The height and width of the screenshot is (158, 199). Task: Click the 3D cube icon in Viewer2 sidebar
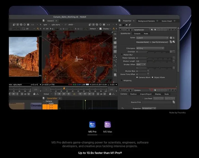tap(115, 43)
